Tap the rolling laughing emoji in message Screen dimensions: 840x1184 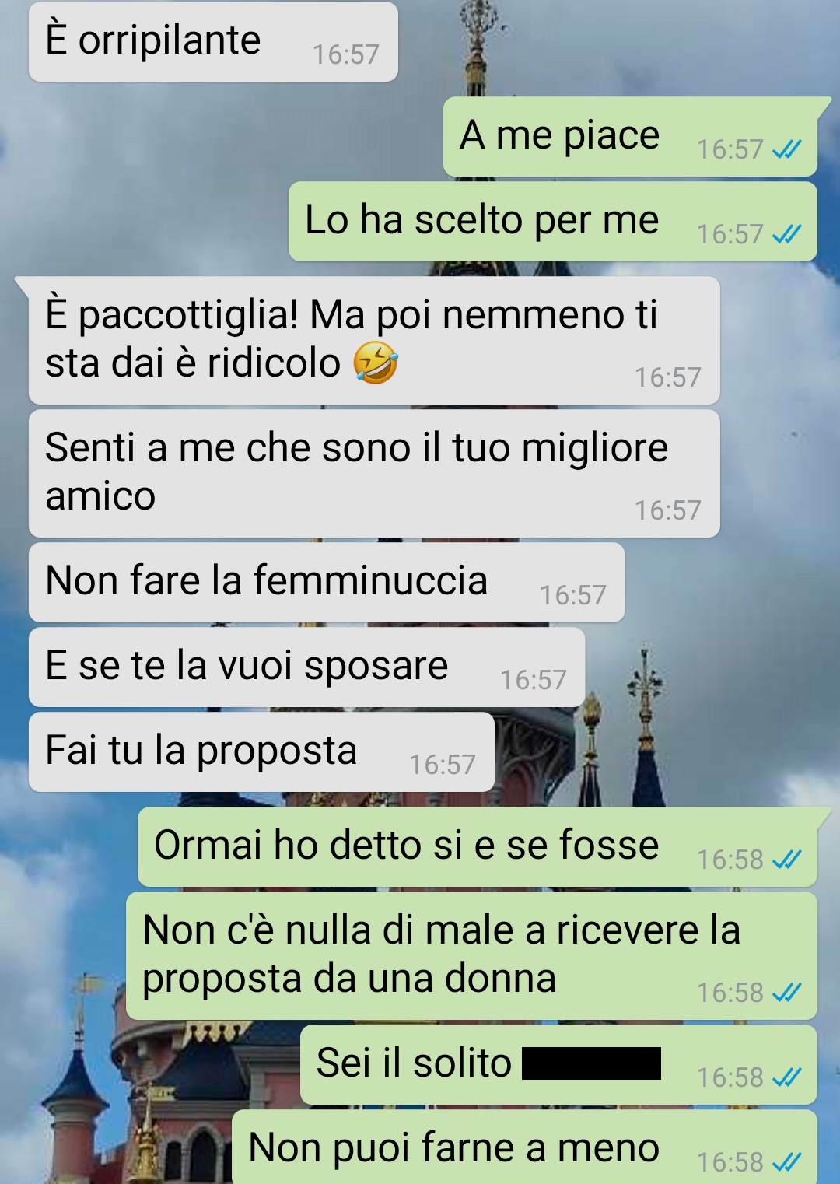(376, 364)
